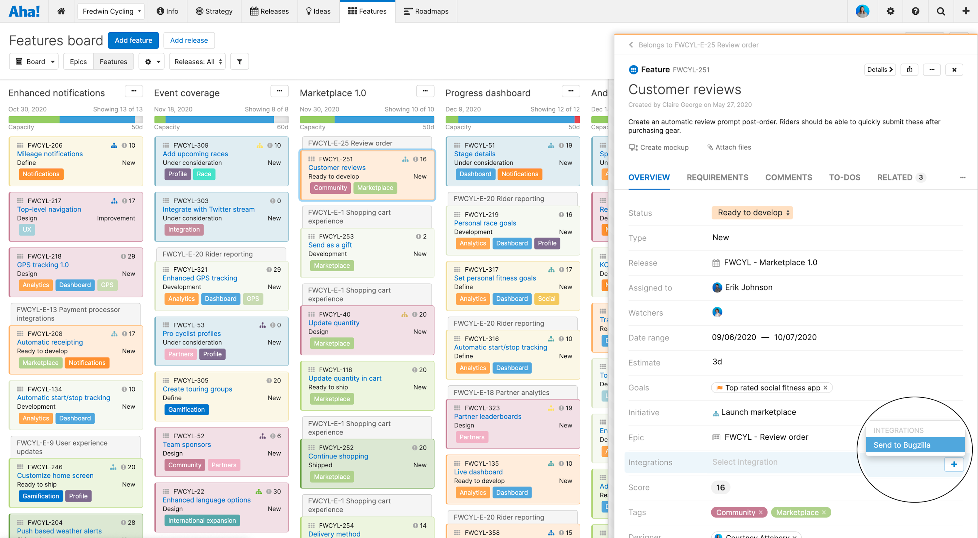
Task: Switch to the COMMENTS tab
Action: pyautogui.click(x=789, y=177)
